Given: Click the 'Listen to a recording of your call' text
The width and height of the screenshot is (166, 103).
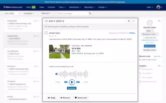Looking at the screenshot, I should tap(61, 66).
